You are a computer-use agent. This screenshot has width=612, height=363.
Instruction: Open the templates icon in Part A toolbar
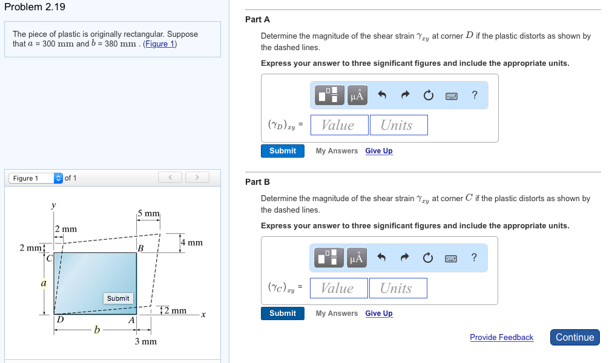point(330,95)
